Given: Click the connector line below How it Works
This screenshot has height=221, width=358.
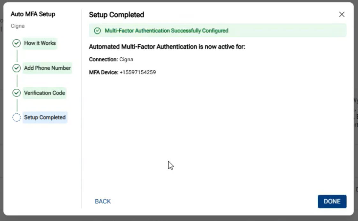Looking at the screenshot, I should click(x=17, y=56).
